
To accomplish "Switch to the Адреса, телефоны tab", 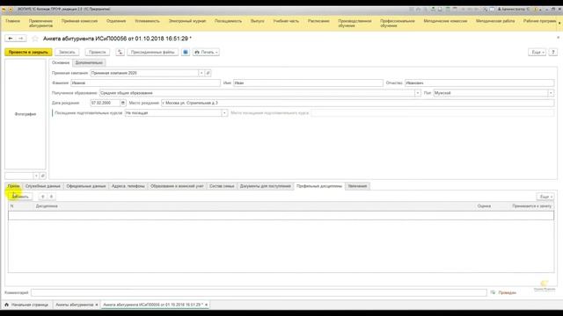I will tap(128, 186).
